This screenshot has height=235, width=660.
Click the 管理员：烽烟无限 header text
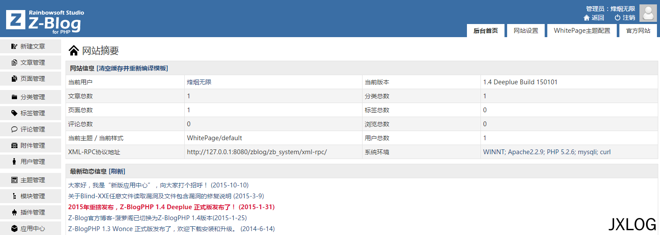[x=611, y=9]
